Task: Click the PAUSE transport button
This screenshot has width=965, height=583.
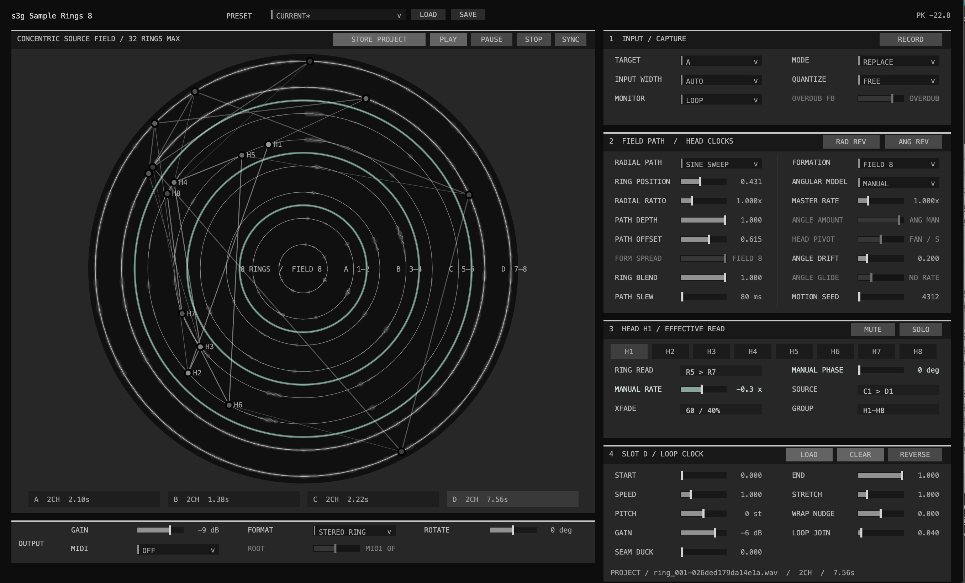Action: [491, 39]
